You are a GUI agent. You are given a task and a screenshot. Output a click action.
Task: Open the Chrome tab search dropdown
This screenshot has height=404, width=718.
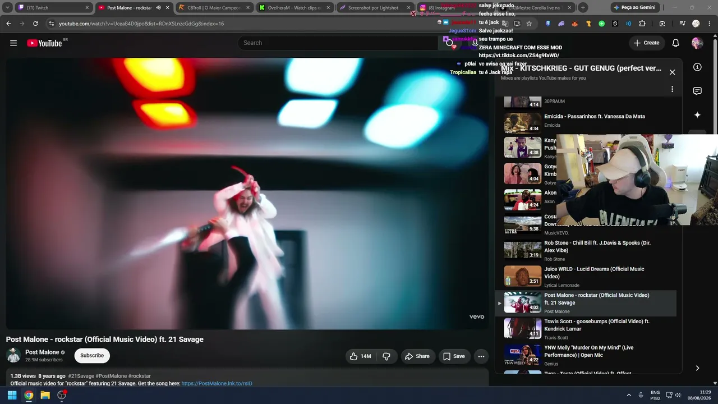7,8
